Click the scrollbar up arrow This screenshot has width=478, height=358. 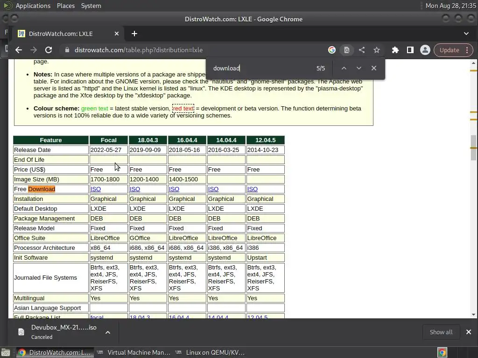[x=473, y=63]
